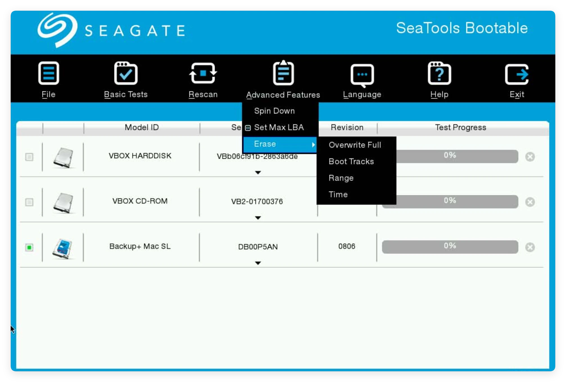Open the Basic Tests menu label
Screen dimensions: 566x382
tap(126, 94)
